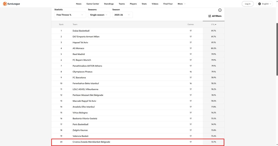
Task: Click the globe language icon
Action: click(259, 4)
